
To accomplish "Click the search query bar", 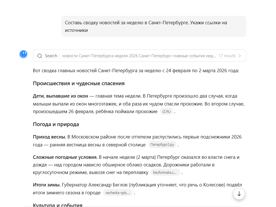I will pos(140,56).
